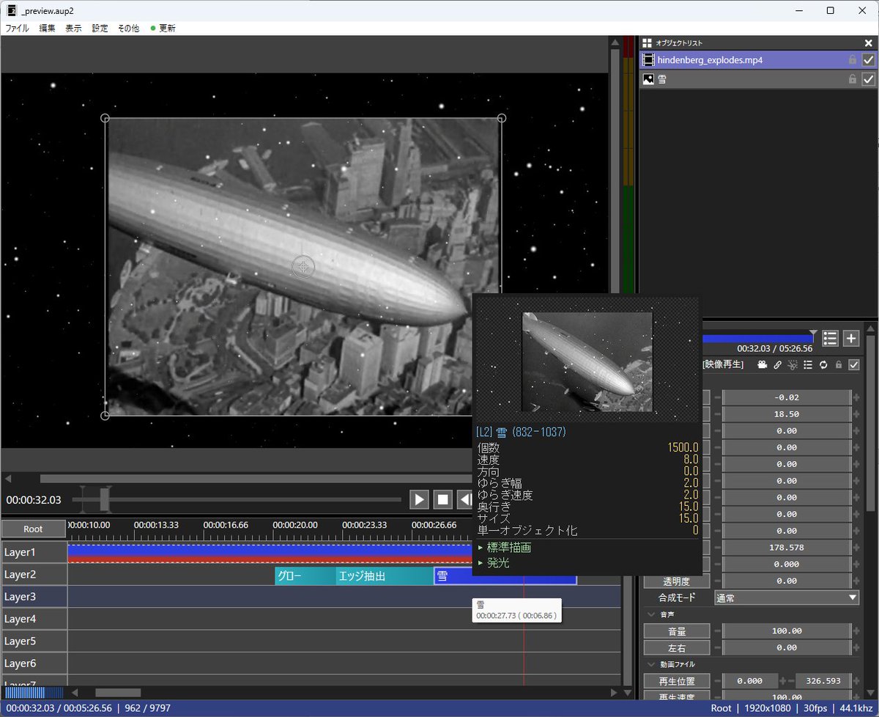Open the 表示 menu
Screen dimensions: 879x717
coord(73,28)
